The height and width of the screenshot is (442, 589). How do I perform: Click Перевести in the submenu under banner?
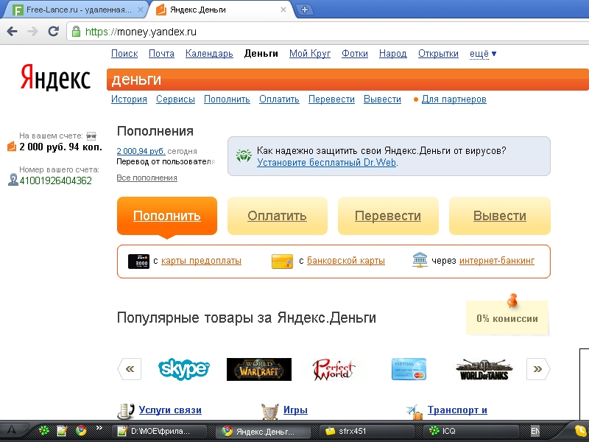click(331, 99)
